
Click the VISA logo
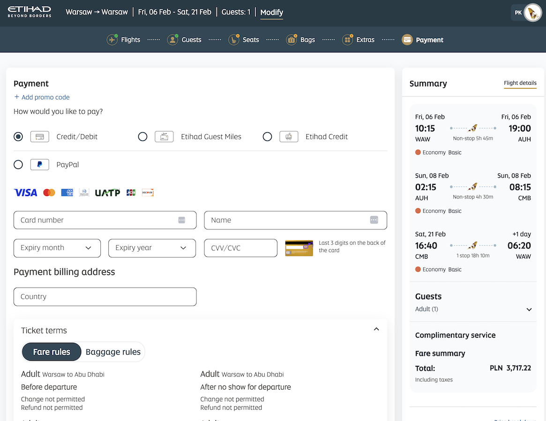[25, 193]
